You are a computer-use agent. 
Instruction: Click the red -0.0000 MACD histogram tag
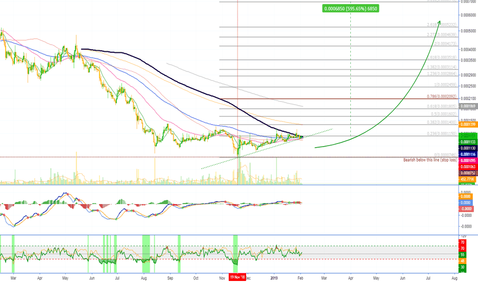(x=466, y=209)
